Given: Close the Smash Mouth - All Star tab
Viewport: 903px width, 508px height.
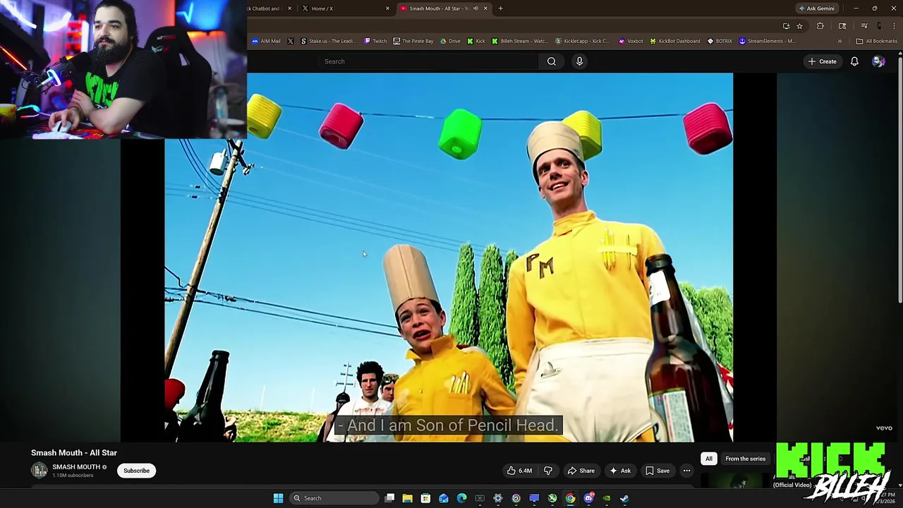Looking at the screenshot, I should point(485,8).
